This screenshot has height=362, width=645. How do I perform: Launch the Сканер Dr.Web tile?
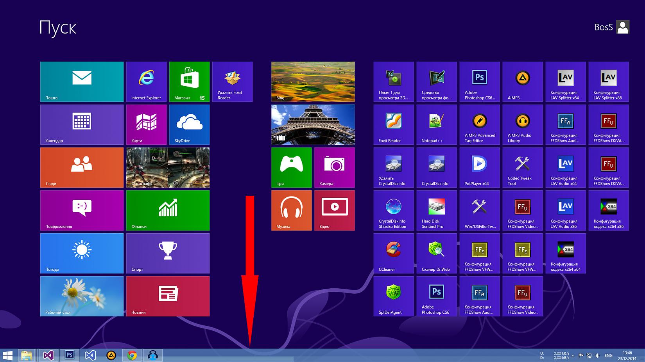tap(437, 253)
